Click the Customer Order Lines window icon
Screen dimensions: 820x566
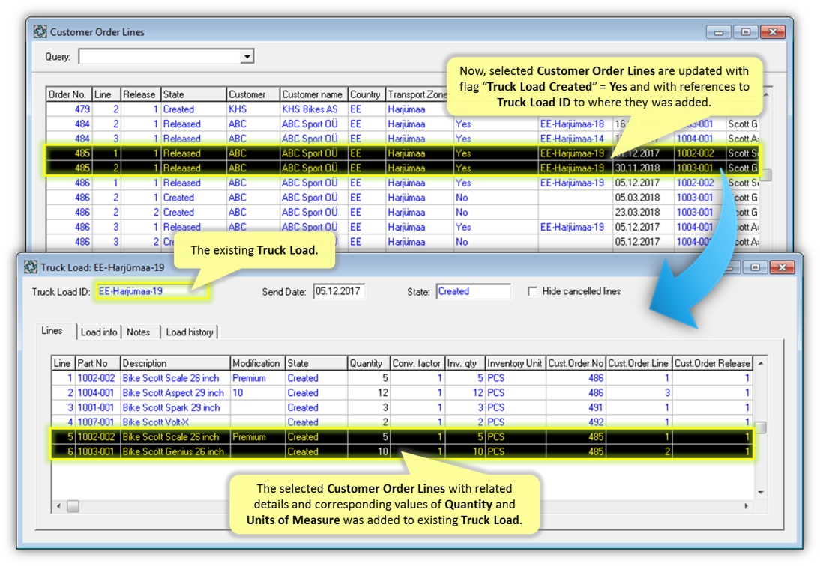pos(40,32)
